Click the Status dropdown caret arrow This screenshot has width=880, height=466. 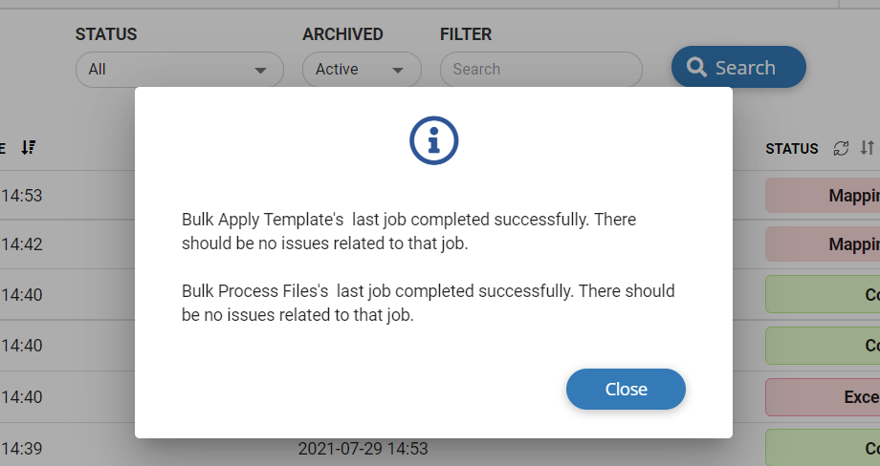(260, 71)
